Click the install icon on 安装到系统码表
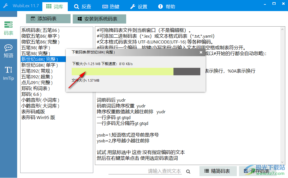 click(79, 19)
